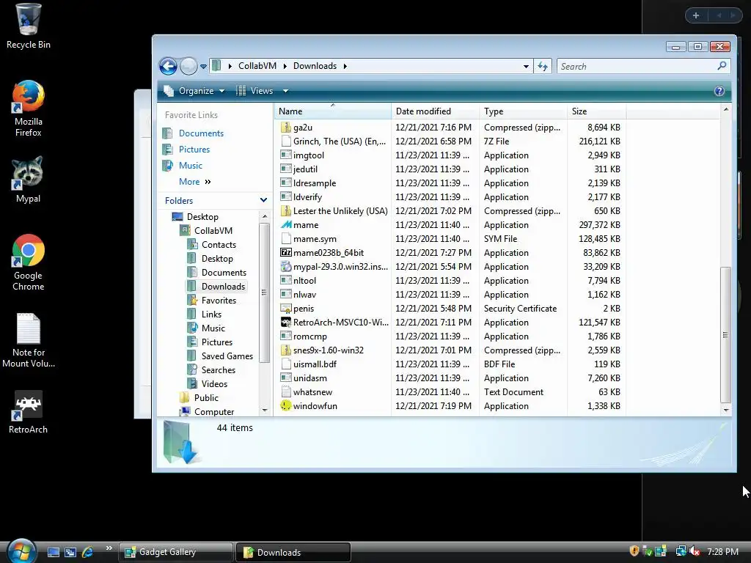Click the Start orb on taskbar

pyautogui.click(x=21, y=551)
